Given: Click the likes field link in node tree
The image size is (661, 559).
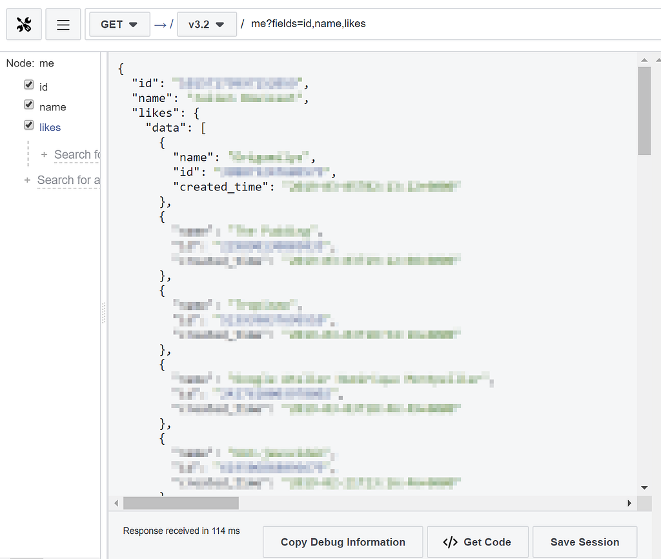Looking at the screenshot, I should click(50, 128).
